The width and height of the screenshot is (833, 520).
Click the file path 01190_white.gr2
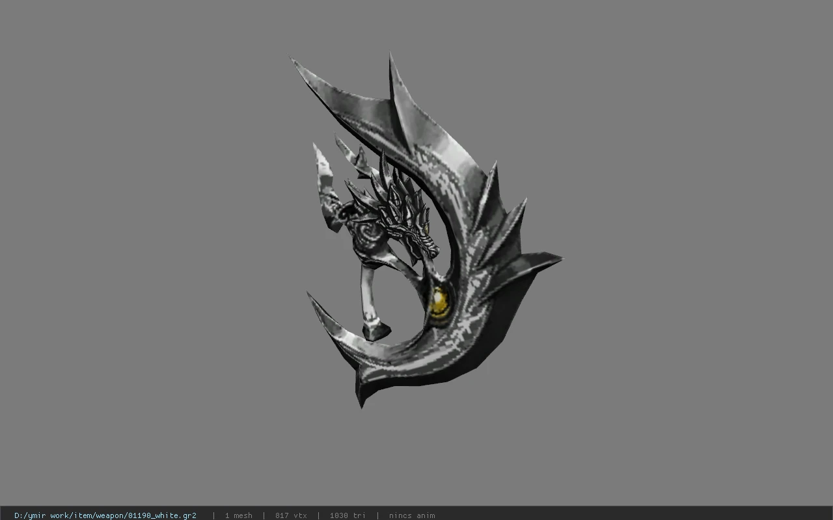pos(105,515)
